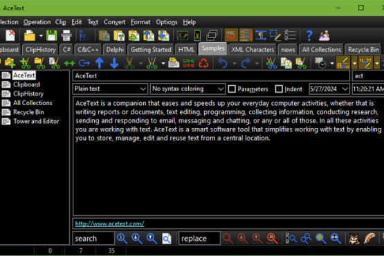The width and height of the screenshot is (384, 256).
Task: Click the folder with green T icon
Action: [119, 35]
